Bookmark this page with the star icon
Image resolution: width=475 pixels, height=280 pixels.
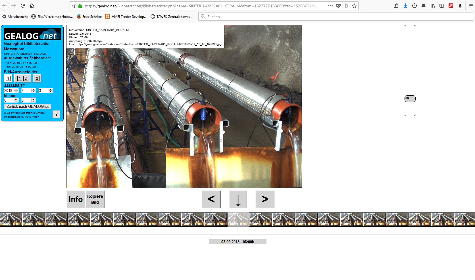pos(354,6)
